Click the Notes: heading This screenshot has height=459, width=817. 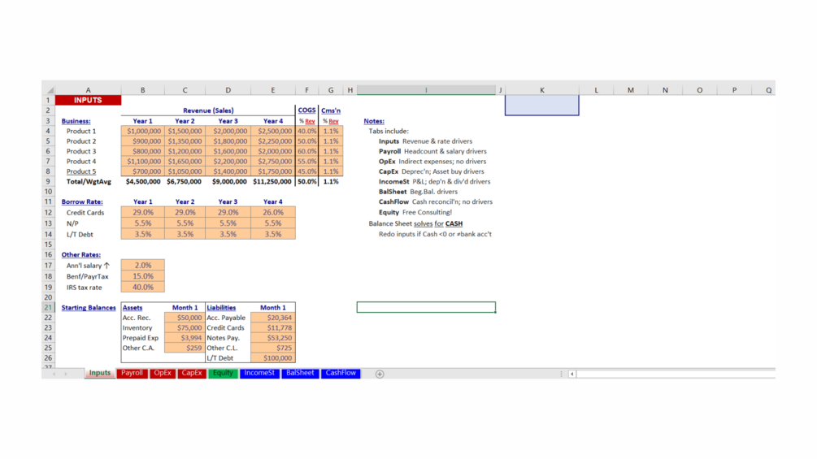(x=374, y=121)
